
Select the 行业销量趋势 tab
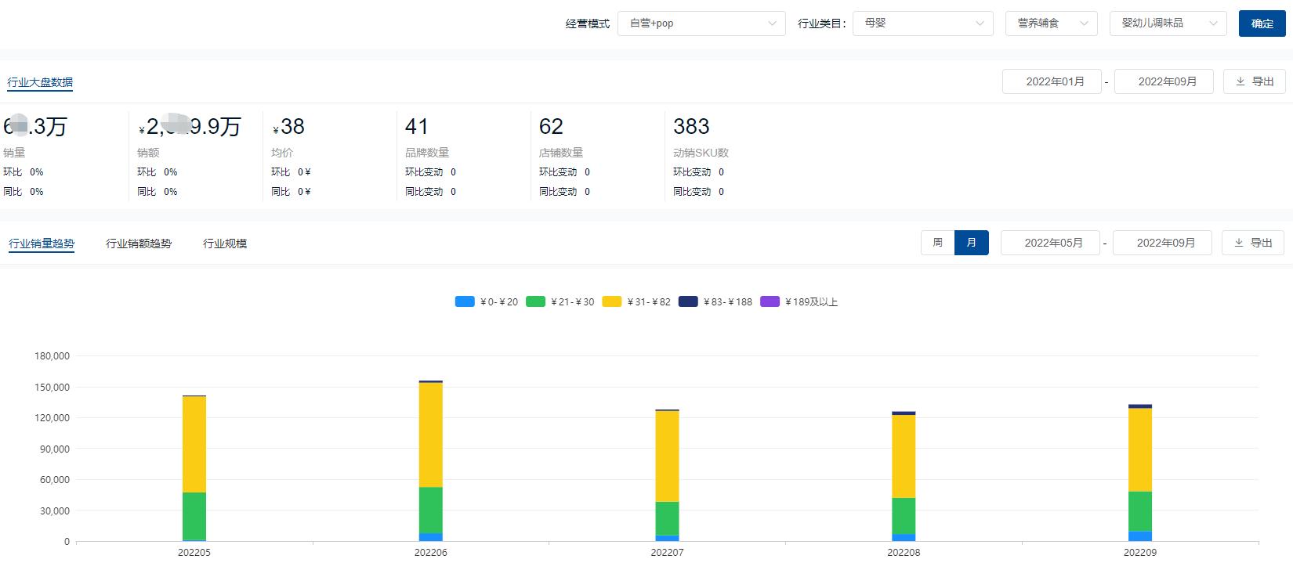point(42,244)
